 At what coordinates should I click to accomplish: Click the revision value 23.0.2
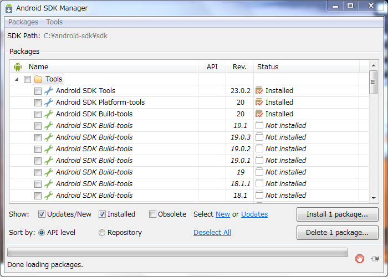coord(240,91)
